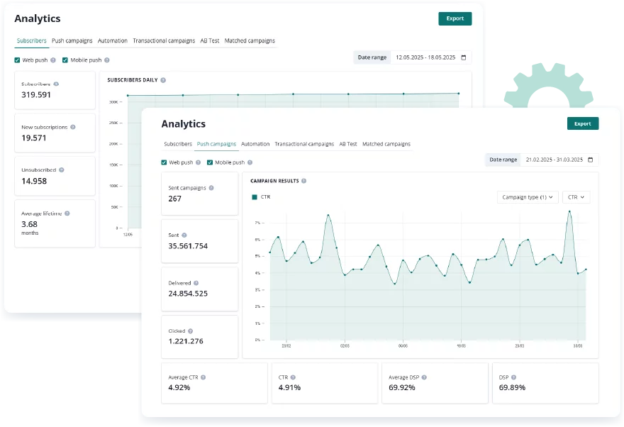Toggle Web push checkbox in Subscribers analytics
Screen dimensions: 624x427
coord(16,60)
